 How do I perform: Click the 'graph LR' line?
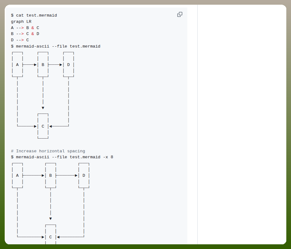coord(21,22)
